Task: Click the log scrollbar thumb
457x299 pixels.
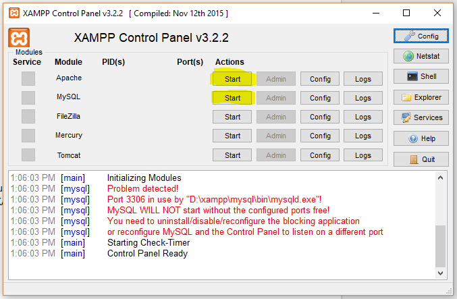Action: tap(440, 246)
